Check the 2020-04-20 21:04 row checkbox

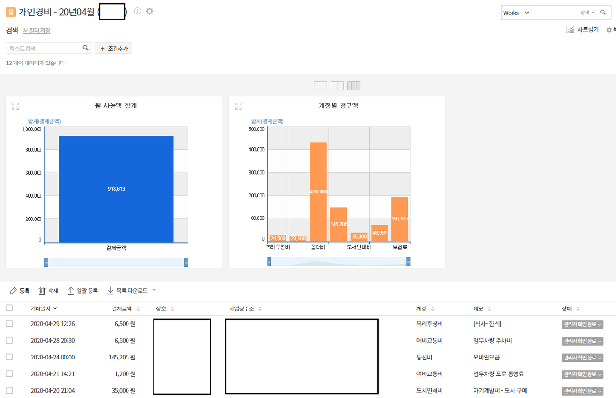[x=9, y=390]
